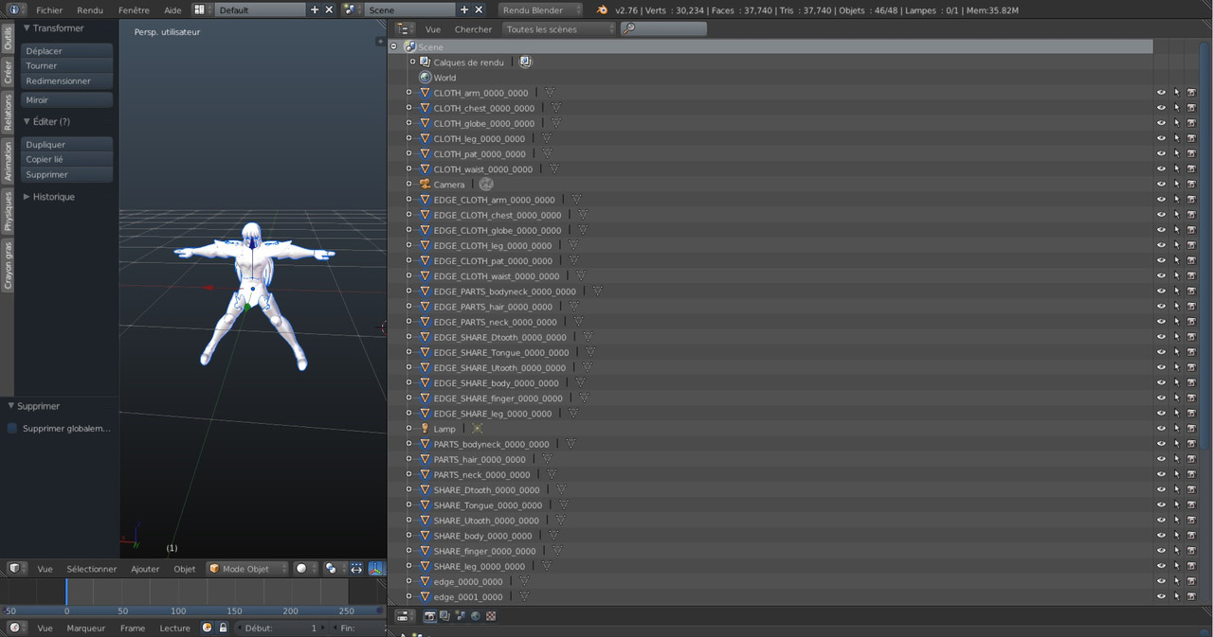Select the World tab icon in properties
The width and height of the screenshot is (1213, 637).
(476, 616)
